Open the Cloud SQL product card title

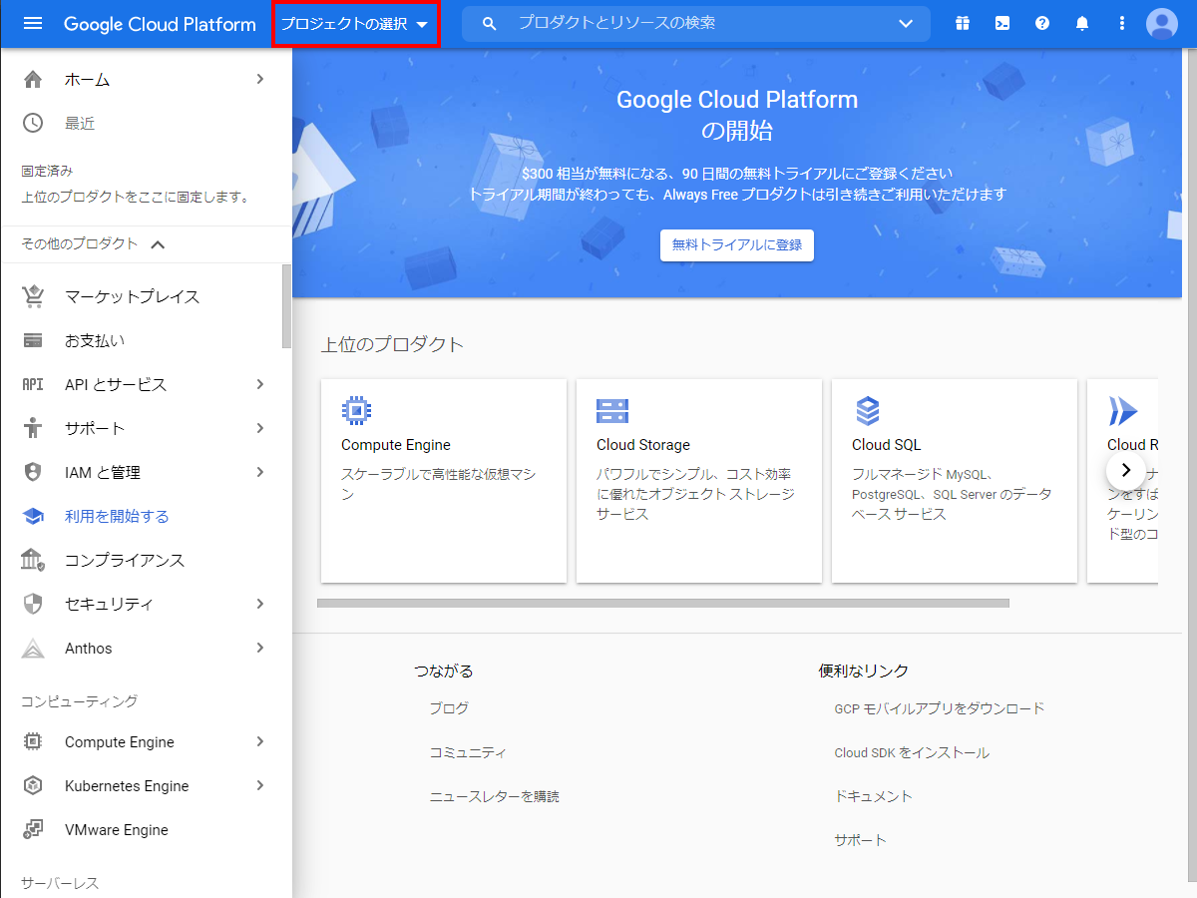tap(887, 445)
